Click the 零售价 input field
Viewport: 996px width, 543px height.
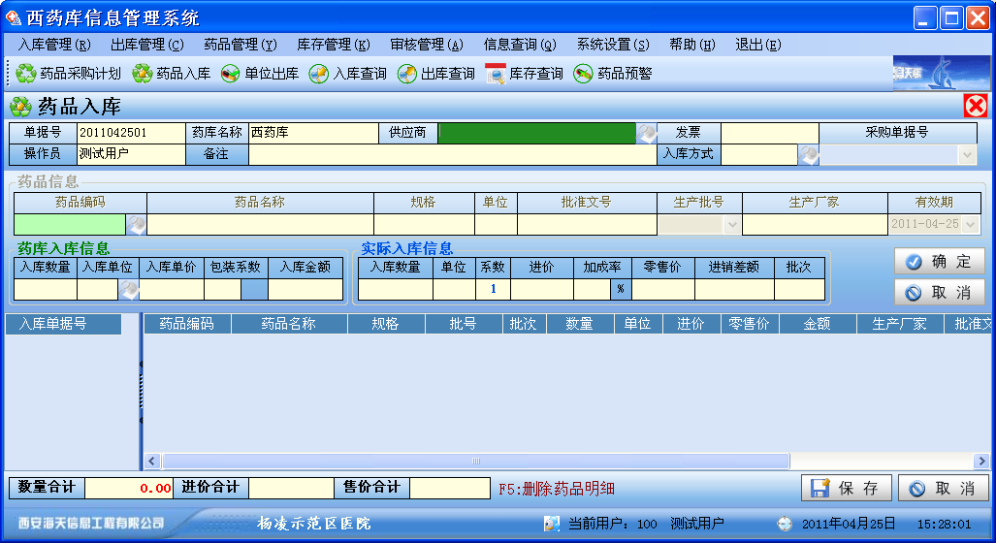(663, 289)
